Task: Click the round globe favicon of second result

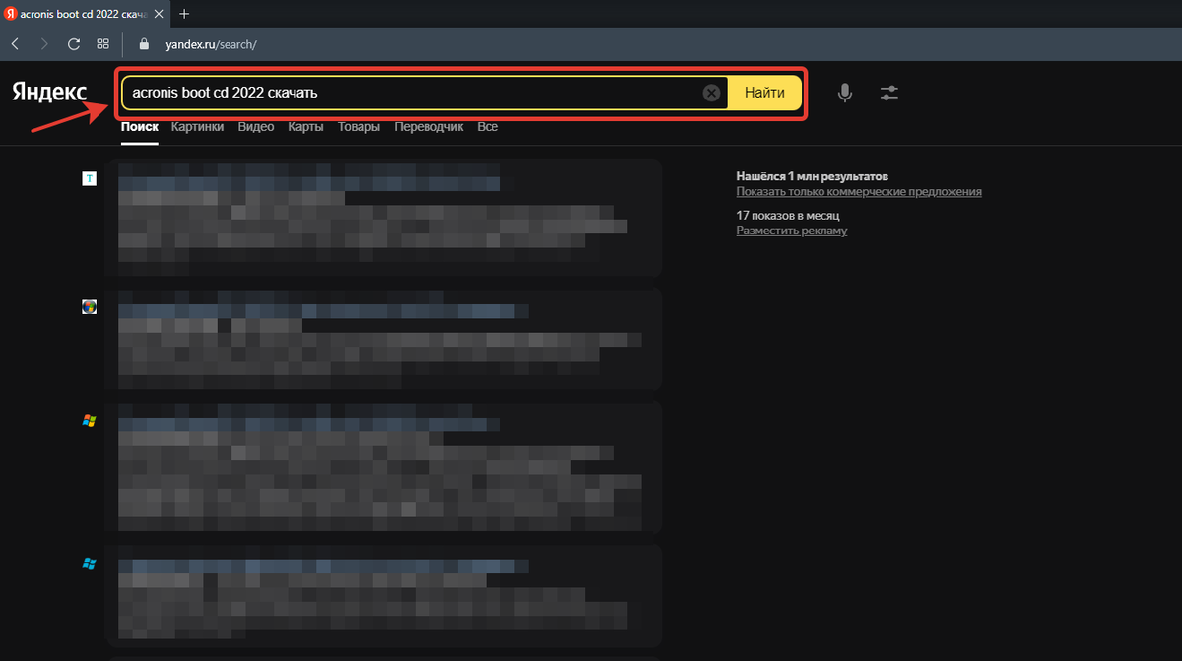Action: 89,306
